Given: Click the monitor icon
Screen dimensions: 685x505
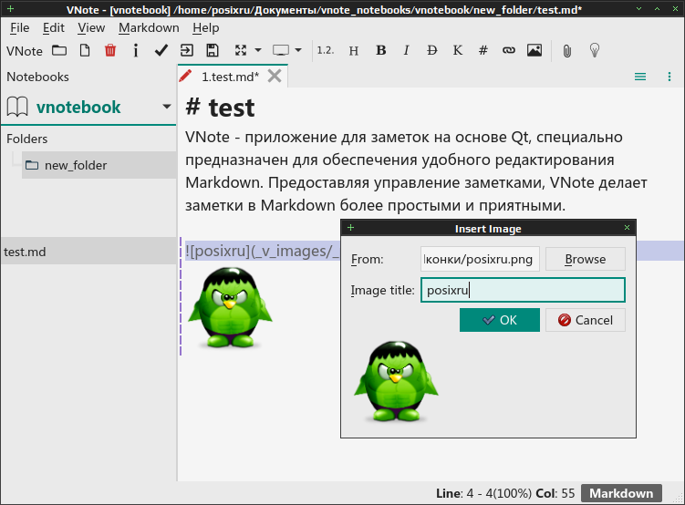Looking at the screenshot, I should point(281,51).
